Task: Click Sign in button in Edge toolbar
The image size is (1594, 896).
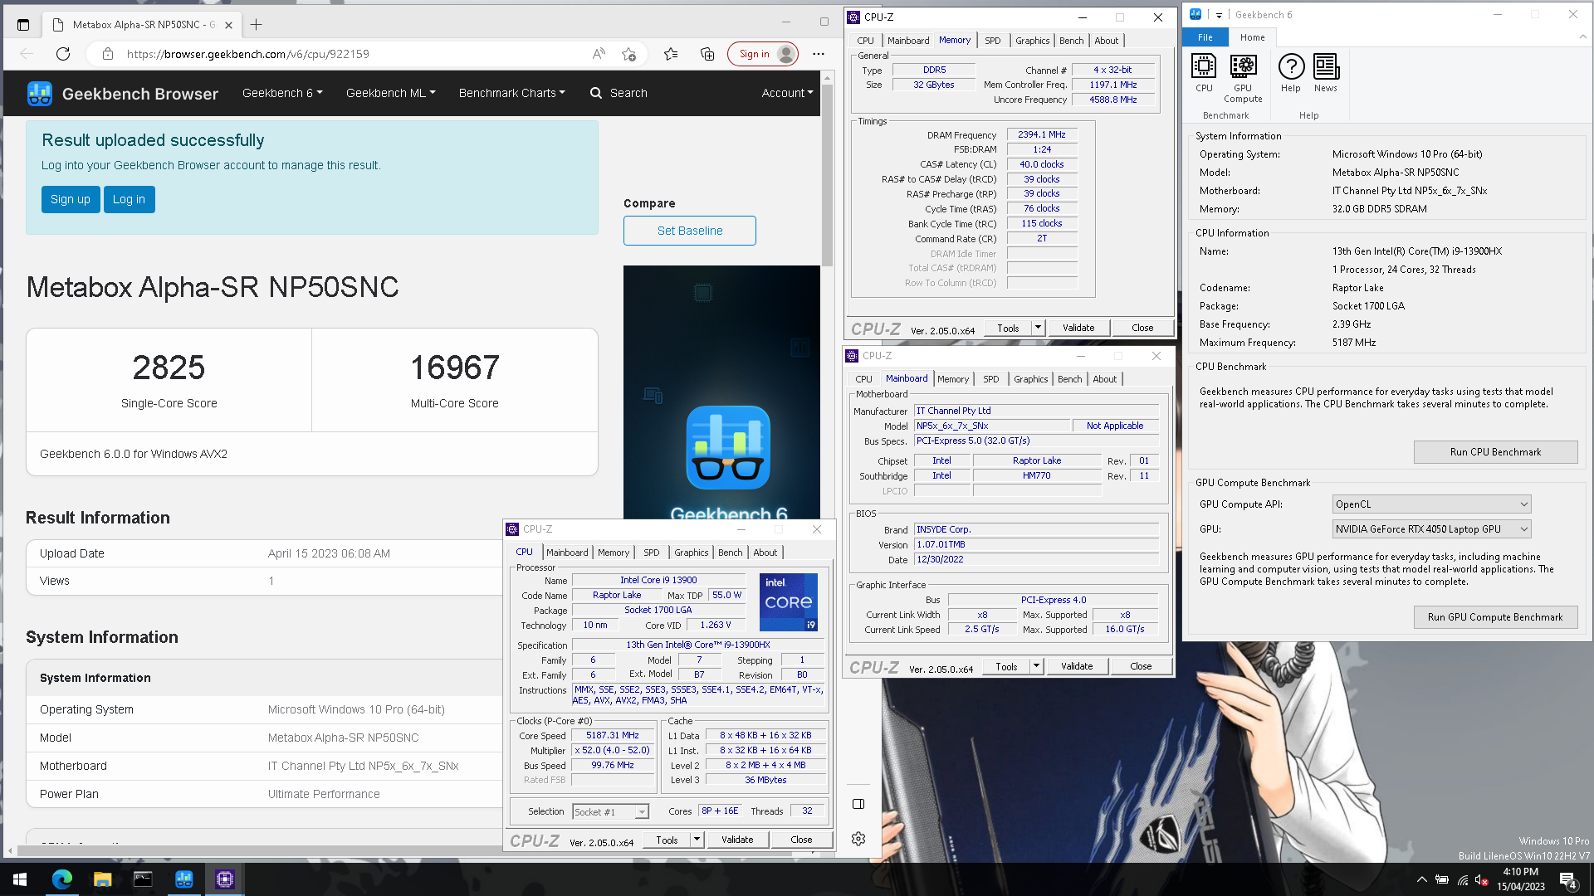Action: coord(763,54)
